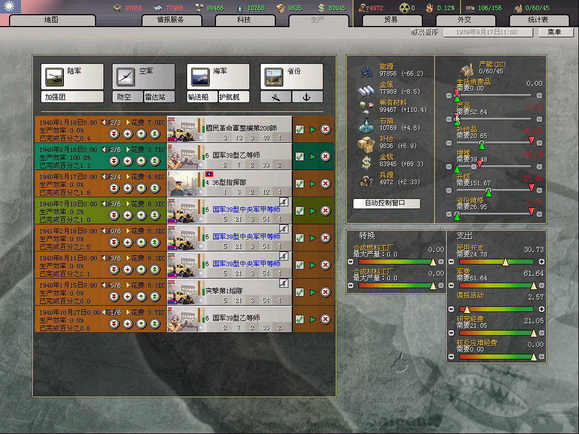The width and height of the screenshot is (579, 434).
Task: Increase 谍报活动 funding with plus button
Action: [x=542, y=309]
